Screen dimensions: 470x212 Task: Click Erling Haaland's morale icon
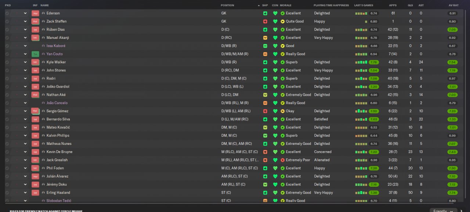click(x=282, y=193)
